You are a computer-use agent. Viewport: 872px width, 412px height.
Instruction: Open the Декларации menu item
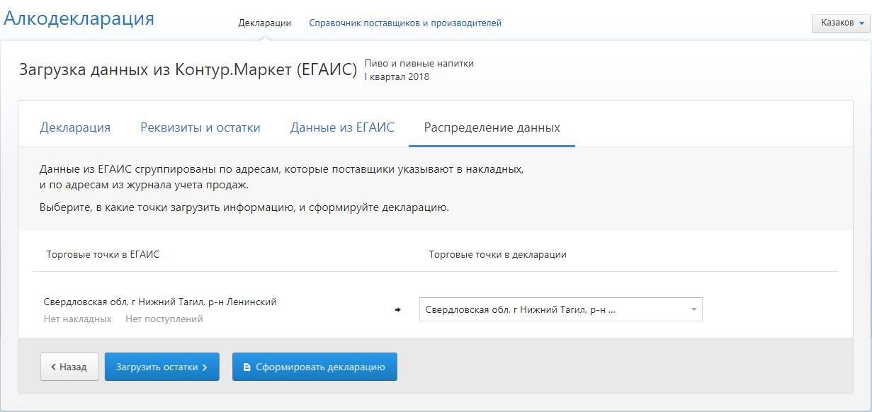click(x=264, y=23)
